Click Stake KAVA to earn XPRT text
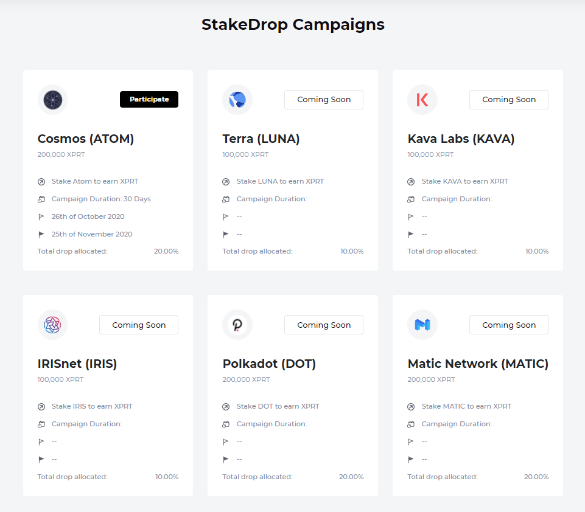The image size is (585, 512). point(465,181)
